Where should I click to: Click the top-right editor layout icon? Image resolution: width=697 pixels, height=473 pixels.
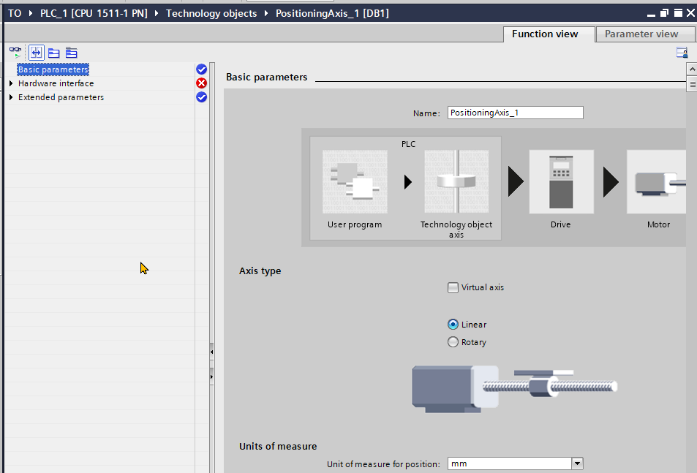[x=682, y=53]
